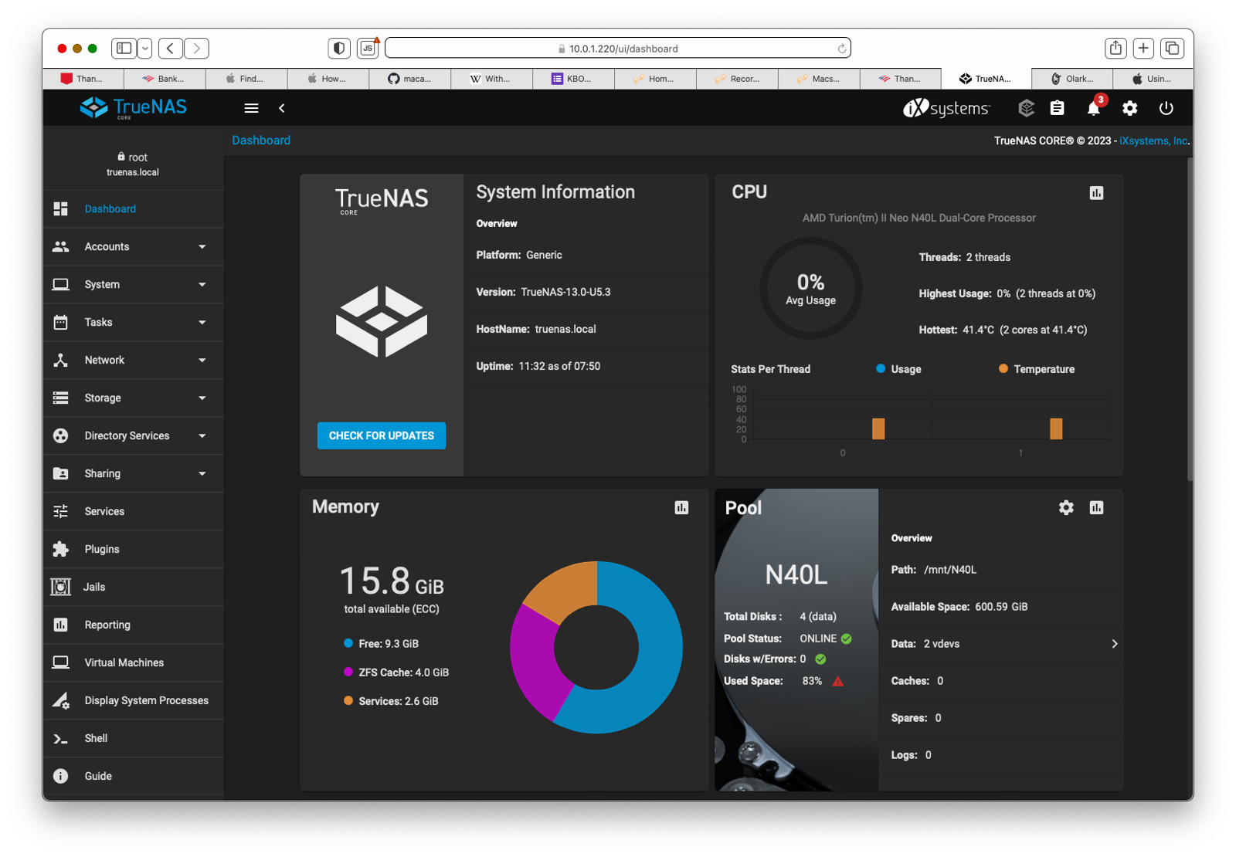
Task: Open a new Safari tab
Action: [x=1143, y=48]
